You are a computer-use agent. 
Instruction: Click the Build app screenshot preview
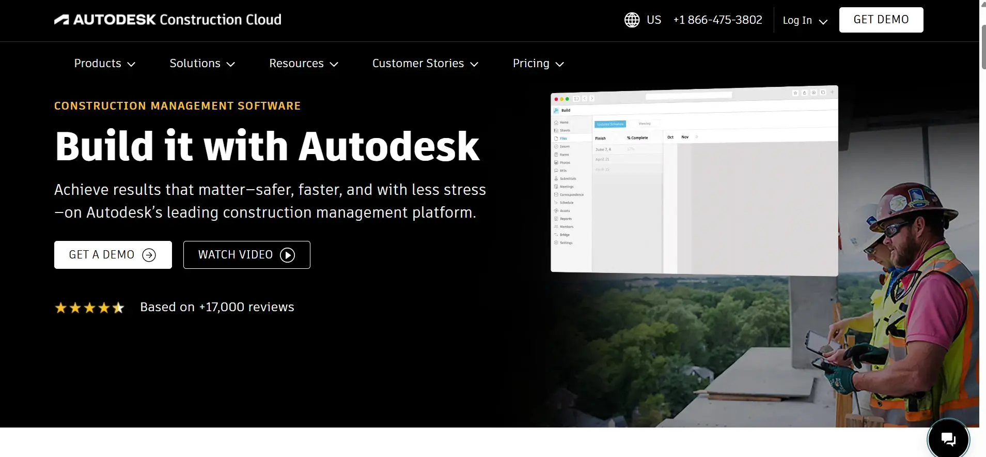pos(694,181)
